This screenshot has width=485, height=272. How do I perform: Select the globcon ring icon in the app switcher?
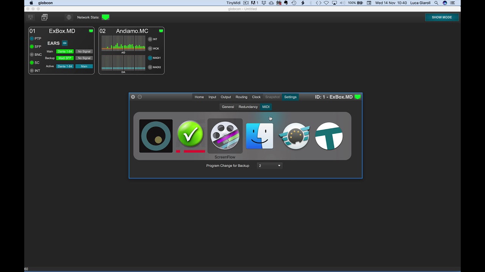coord(156,136)
